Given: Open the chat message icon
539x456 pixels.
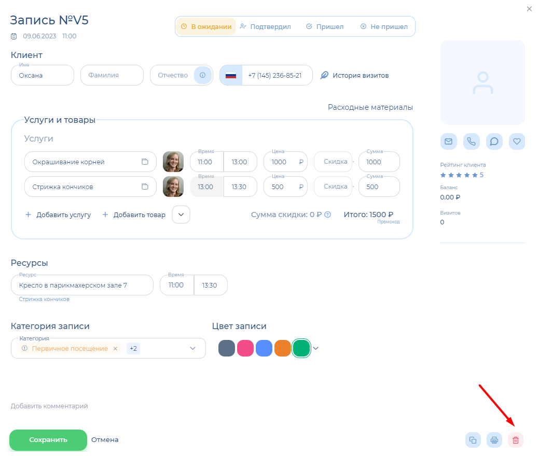Looking at the screenshot, I should coord(494,141).
